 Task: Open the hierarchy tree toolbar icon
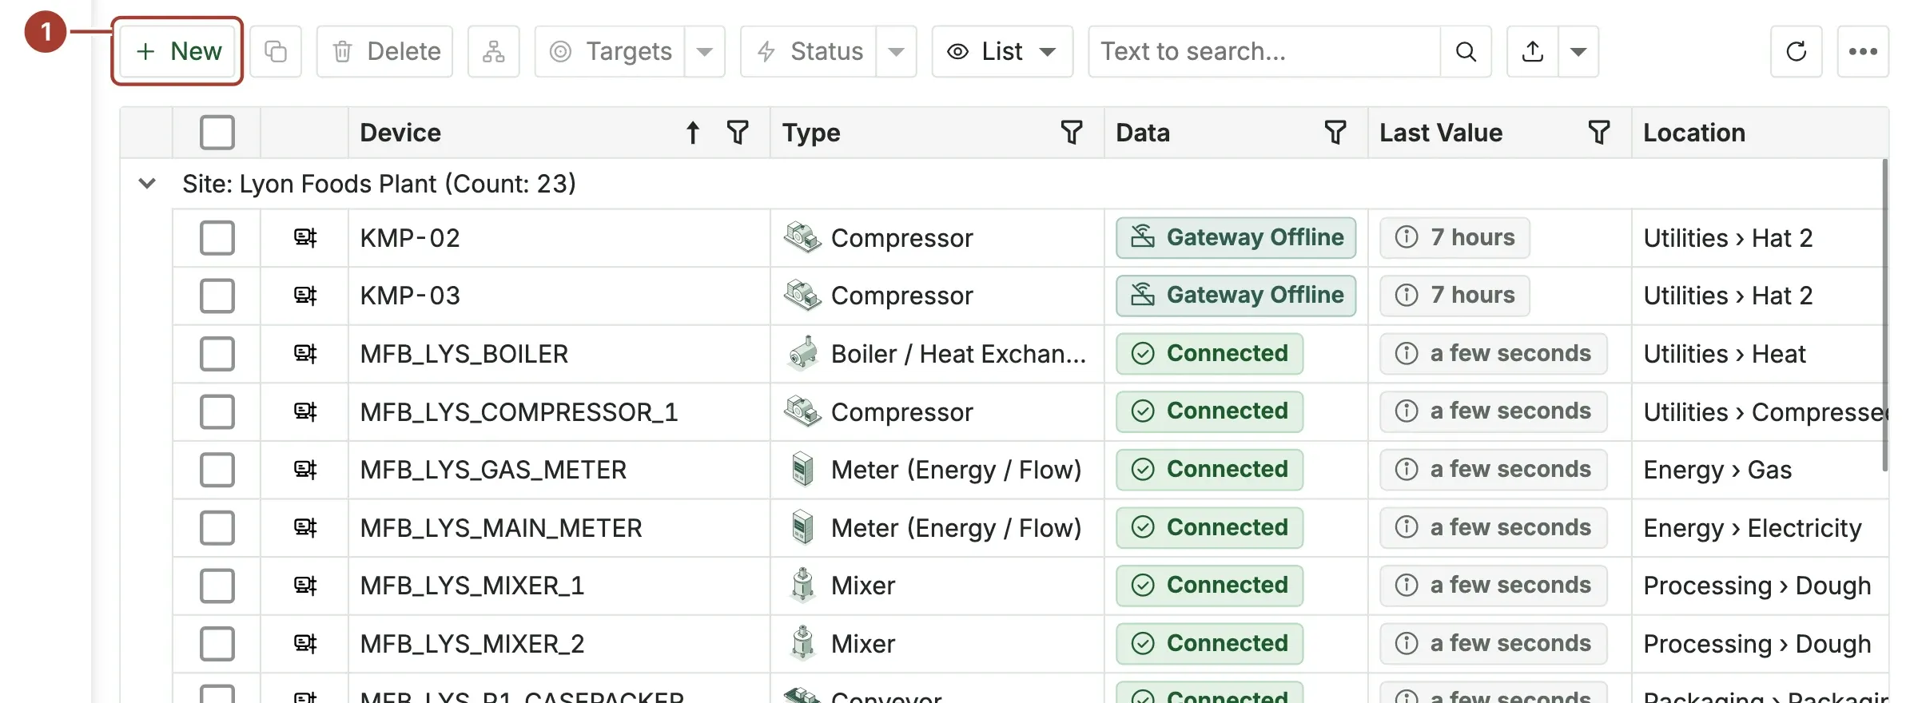click(494, 51)
